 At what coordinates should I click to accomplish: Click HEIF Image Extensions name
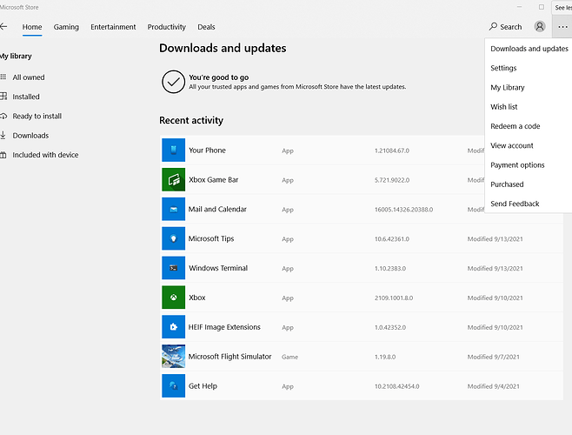point(224,327)
